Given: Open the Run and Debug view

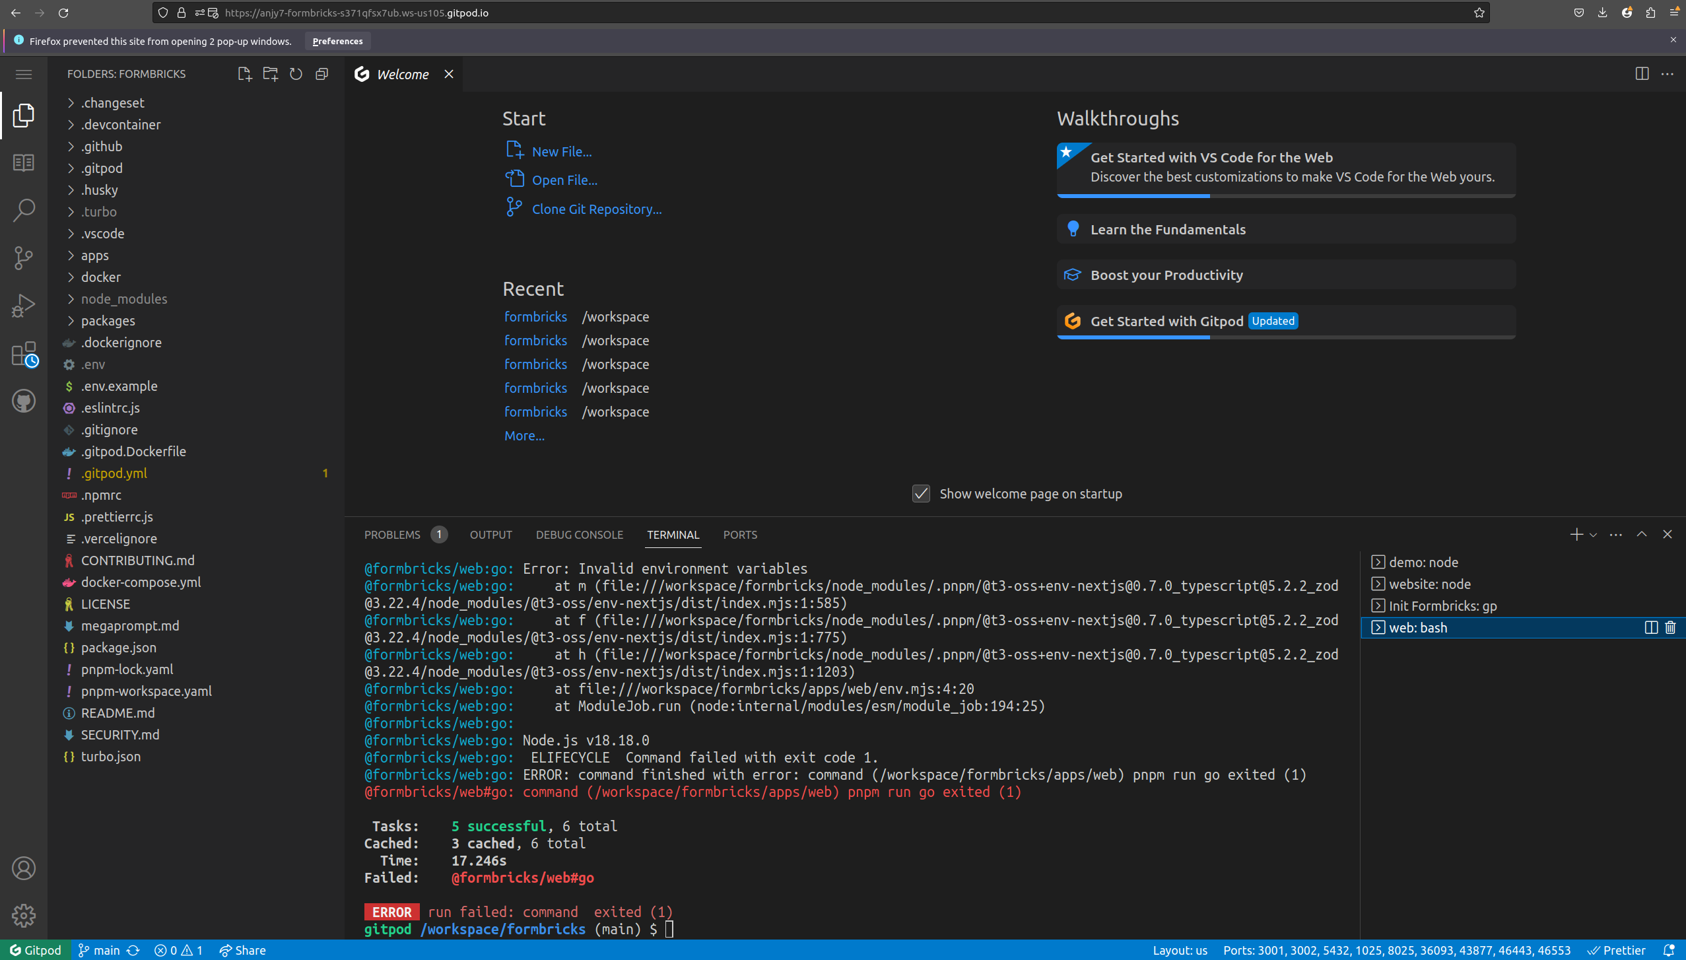Looking at the screenshot, I should [24, 304].
